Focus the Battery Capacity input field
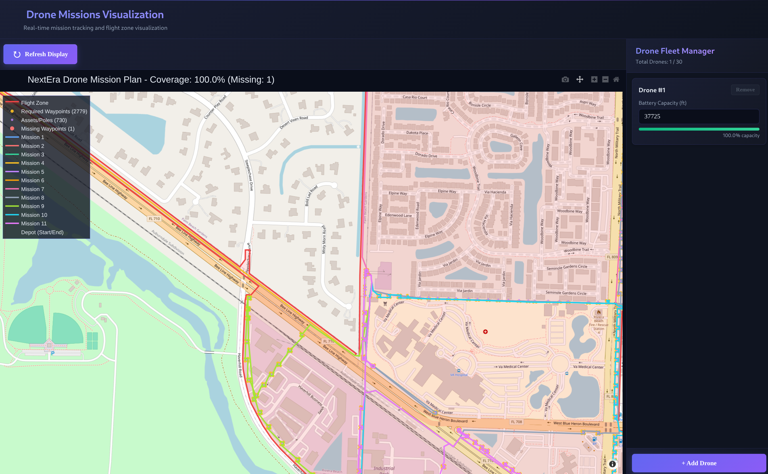 pos(699,116)
